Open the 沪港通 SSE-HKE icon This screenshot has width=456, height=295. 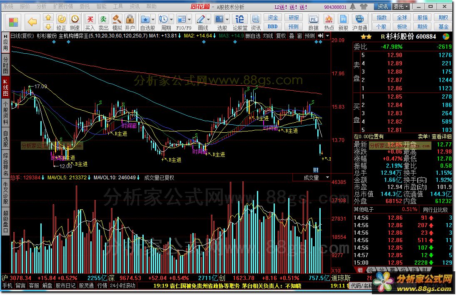click(360, 19)
